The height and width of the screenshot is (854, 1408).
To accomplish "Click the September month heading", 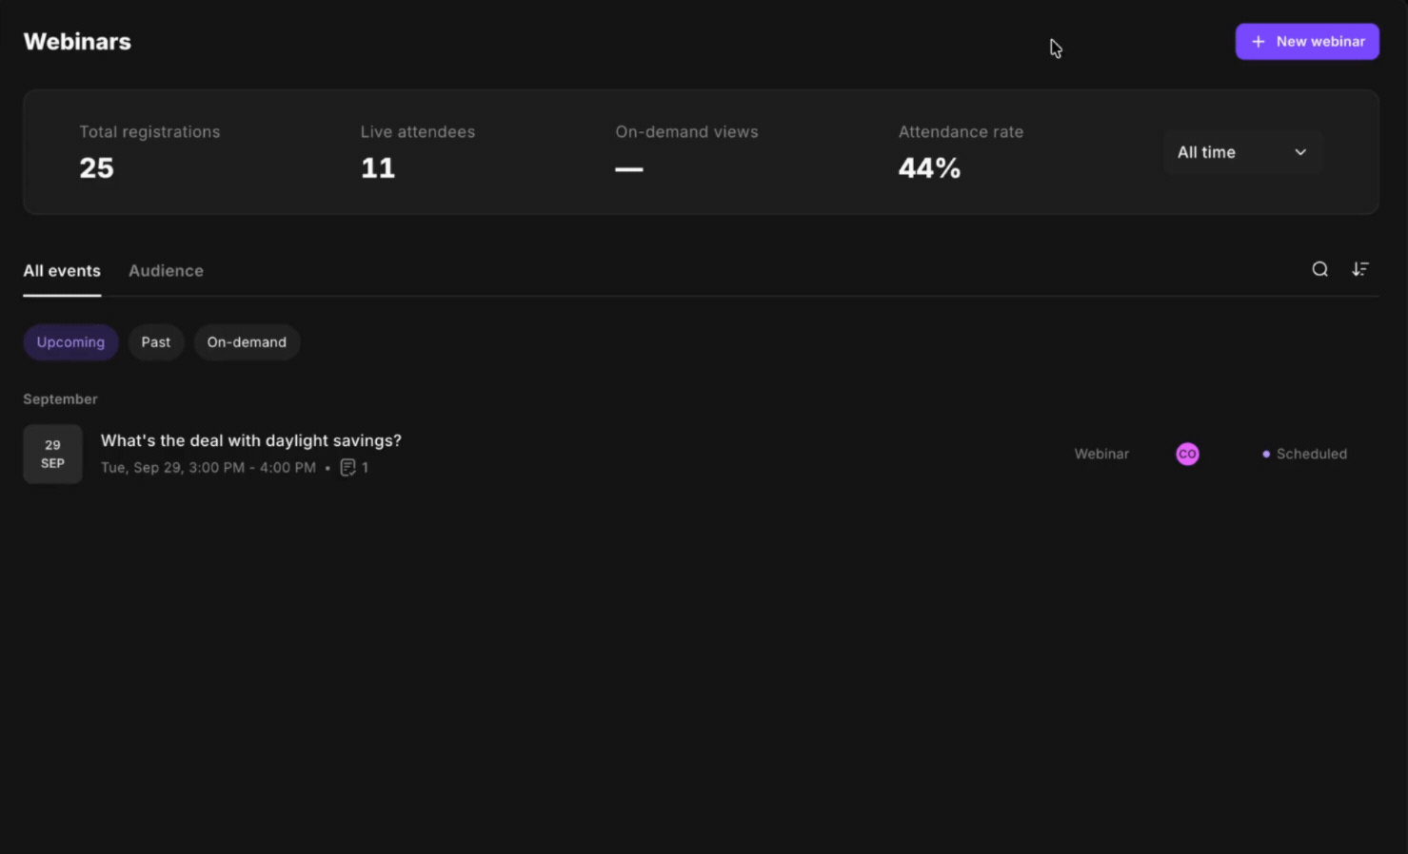I will pos(60,399).
